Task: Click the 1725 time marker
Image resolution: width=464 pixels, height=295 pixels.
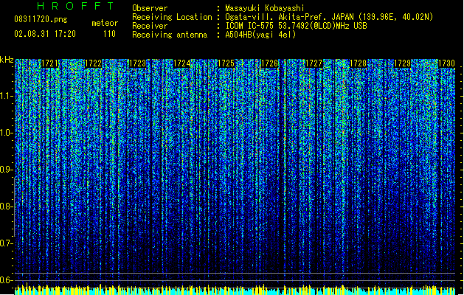Action: tap(226, 63)
